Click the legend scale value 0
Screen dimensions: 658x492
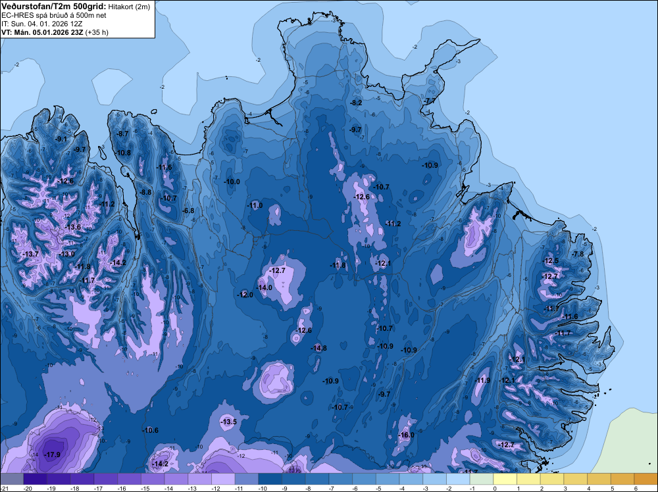pyautogui.click(x=495, y=488)
